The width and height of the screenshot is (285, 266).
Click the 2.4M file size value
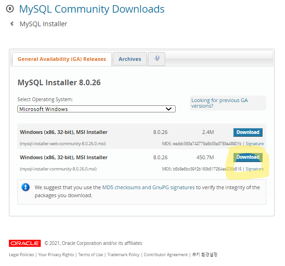coord(208,132)
